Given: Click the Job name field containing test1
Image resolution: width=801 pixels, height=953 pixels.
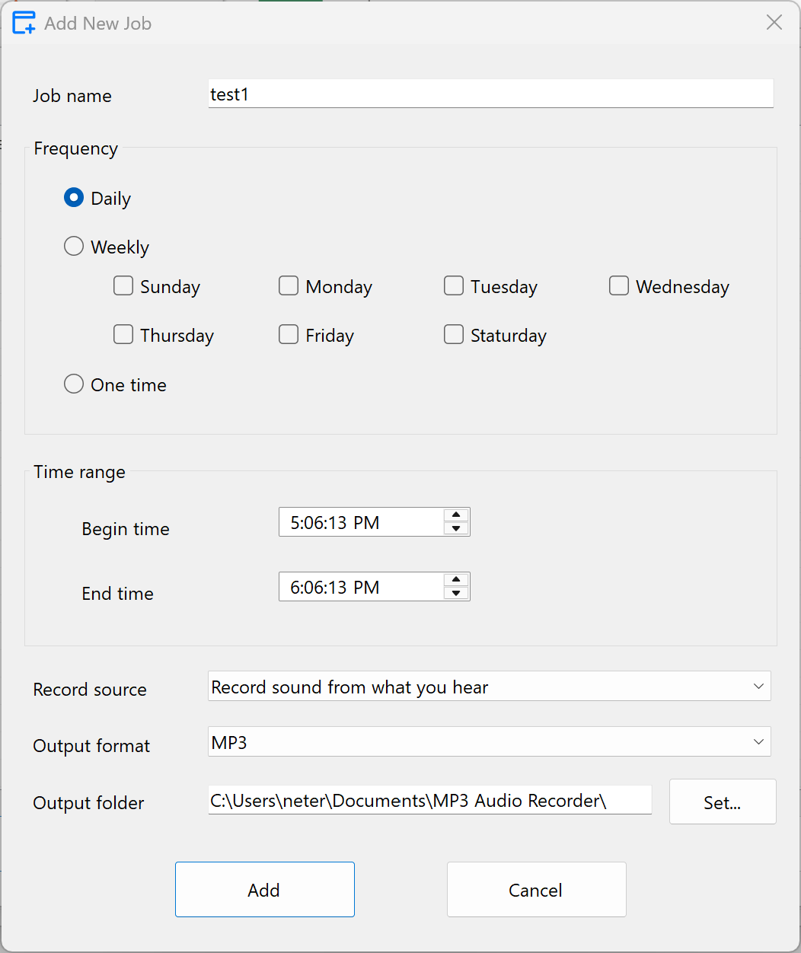Looking at the screenshot, I should click(490, 93).
